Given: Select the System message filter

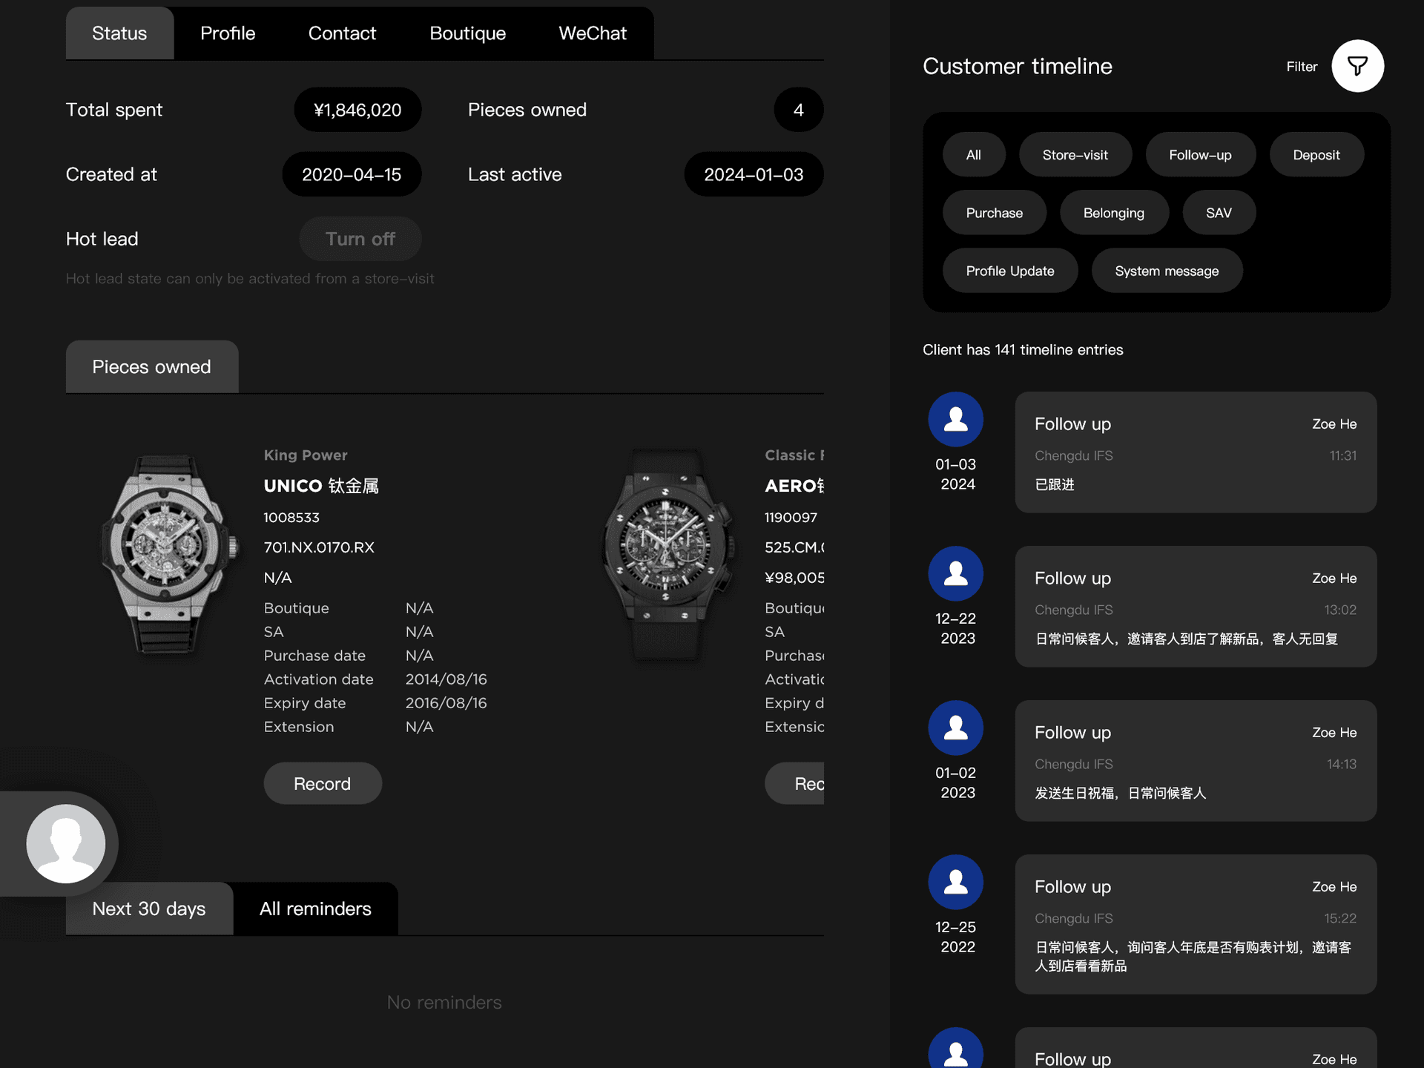Looking at the screenshot, I should pyautogui.click(x=1167, y=271).
